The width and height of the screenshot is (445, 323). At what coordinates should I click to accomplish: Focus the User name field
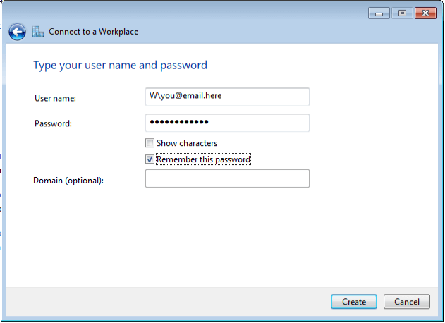tap(227, 97)
